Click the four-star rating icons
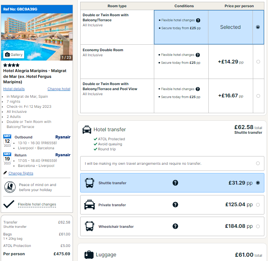 click(x=12, y=65)
